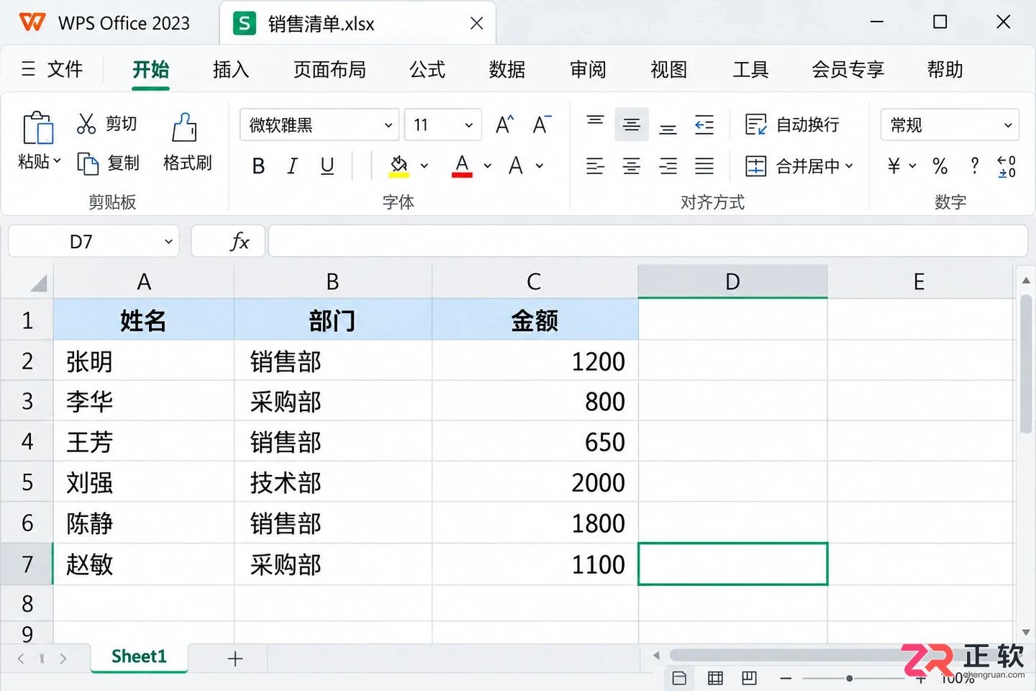Align cell text to the right
The width and height of the screenshot is (1036, 691).
[668, 166]
